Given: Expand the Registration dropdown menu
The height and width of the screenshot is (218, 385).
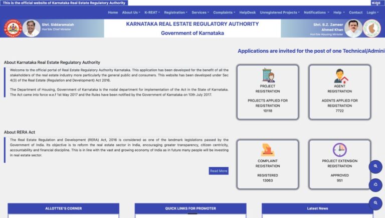Looking at the screenshot, I should (175, 12).
